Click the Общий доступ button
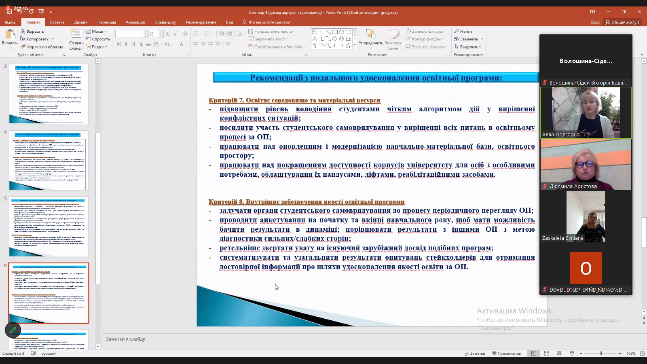647x364 pixels. point(622,22)
